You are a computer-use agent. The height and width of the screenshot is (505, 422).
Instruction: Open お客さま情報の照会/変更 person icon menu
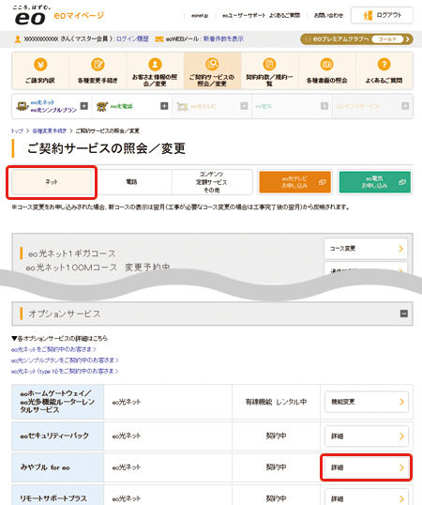click(x=155, y=70)
